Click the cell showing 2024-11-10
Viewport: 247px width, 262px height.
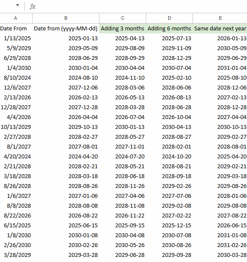[x=123, y=78]
